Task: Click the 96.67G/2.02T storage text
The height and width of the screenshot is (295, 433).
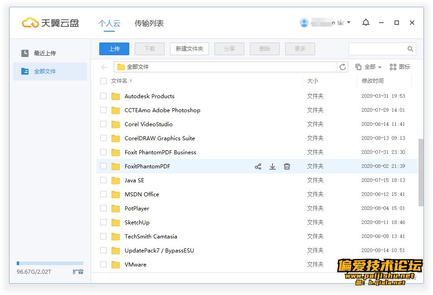Action: click(34, 272)
